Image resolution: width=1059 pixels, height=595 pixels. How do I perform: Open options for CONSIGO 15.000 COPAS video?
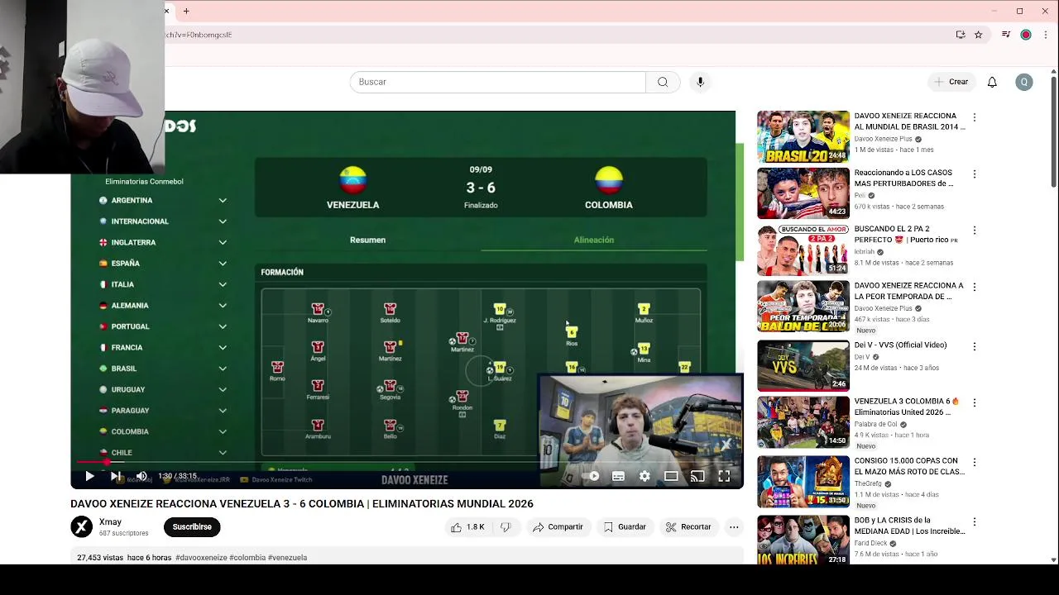[975, 462]
